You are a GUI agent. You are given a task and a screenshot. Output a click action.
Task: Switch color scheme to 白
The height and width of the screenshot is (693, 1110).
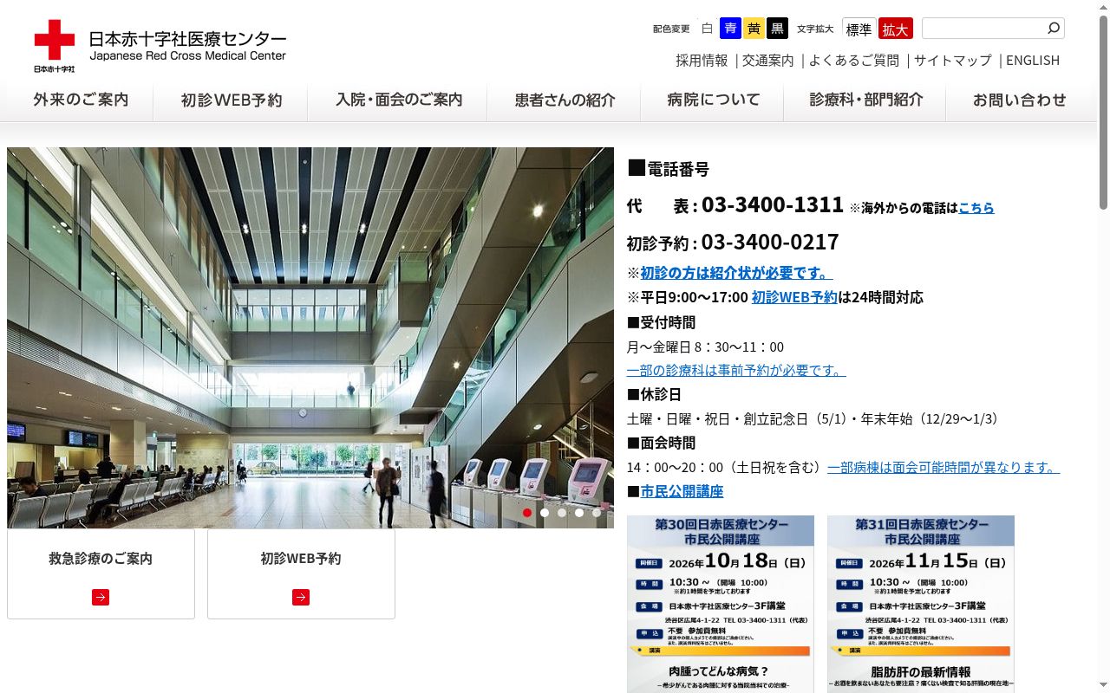[707, 29]
